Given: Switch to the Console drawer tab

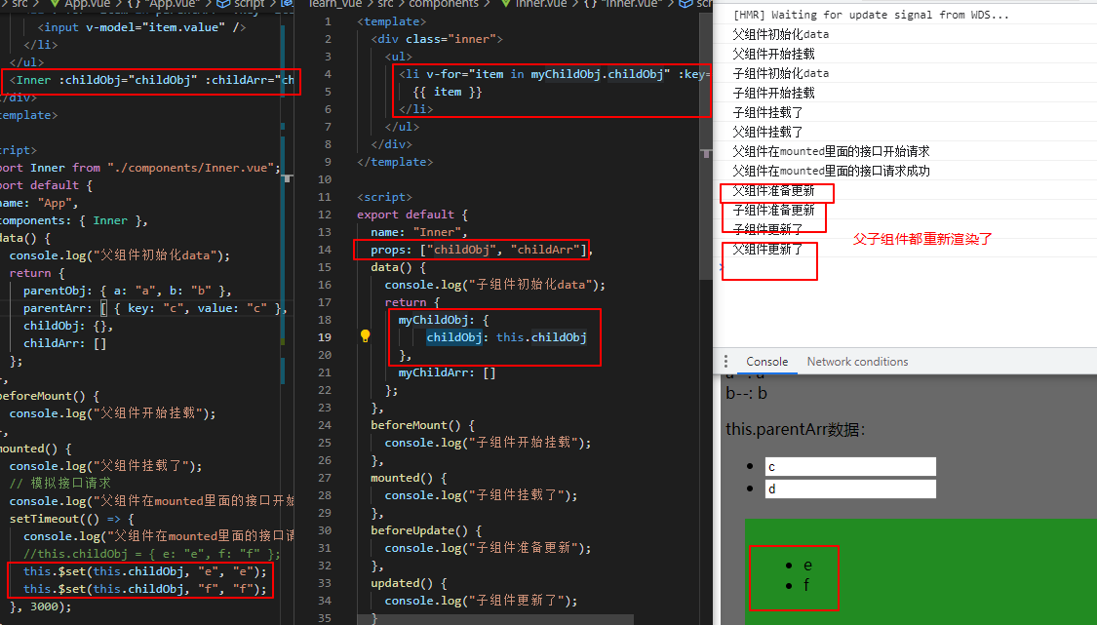Looking at the screenshot, I should (x=766, y=361).
